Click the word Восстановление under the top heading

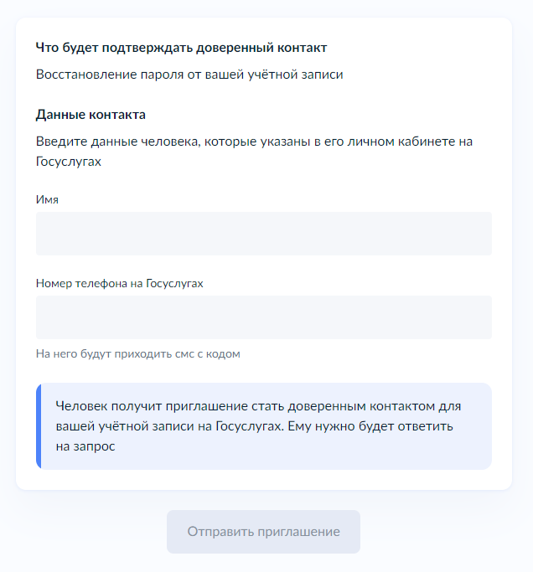coord(80,75)
